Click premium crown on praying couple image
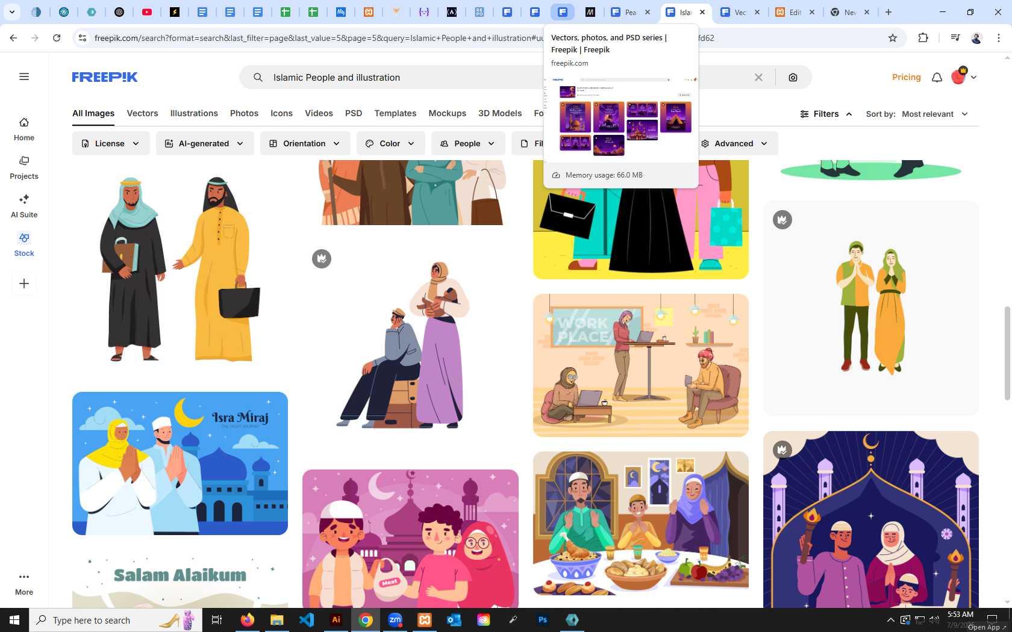This screenshot has width=1012, height=632. tap(782, 220)
